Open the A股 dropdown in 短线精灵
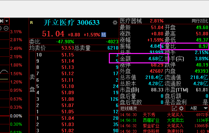 pyautogui.click(x=197, y=108)
